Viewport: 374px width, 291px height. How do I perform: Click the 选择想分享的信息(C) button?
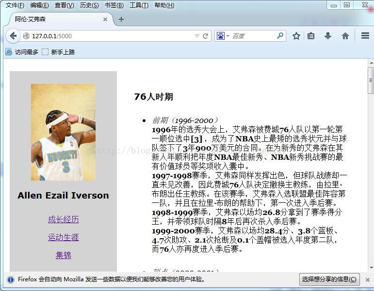tap(329, 279)
